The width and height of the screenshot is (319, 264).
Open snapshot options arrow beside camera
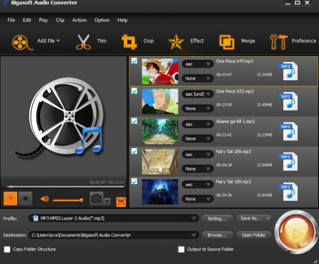click(107, 201)
